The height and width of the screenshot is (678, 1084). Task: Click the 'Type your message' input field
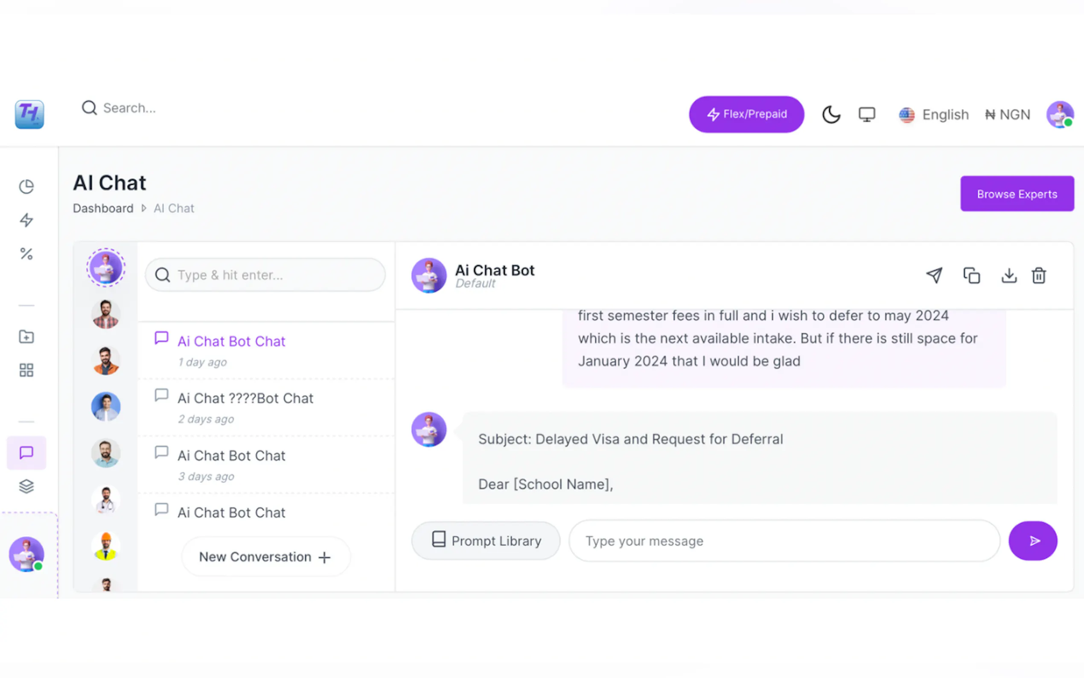(784, 541)
